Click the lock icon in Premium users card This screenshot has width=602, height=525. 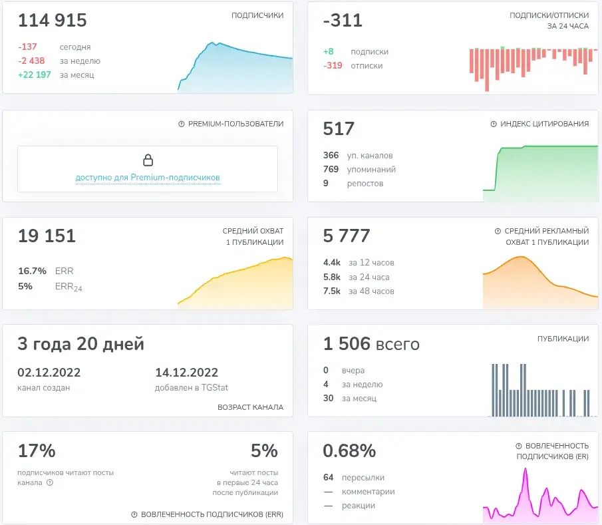click(x=148, y=160)
